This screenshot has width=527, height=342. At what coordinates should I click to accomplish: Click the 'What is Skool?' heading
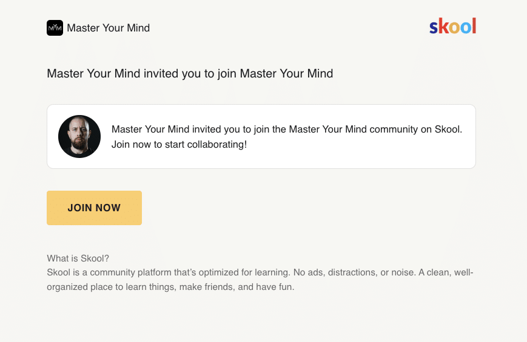coord(78,258)
